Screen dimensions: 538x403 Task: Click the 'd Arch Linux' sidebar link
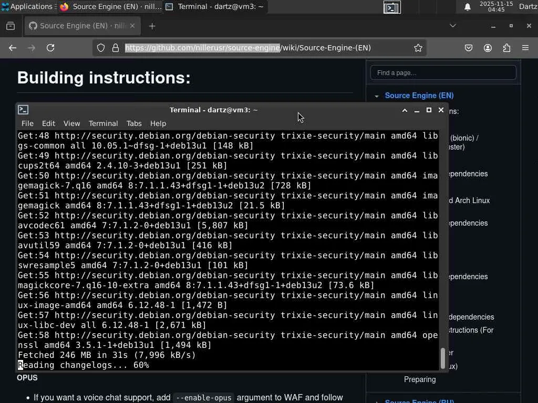(469, 200)
